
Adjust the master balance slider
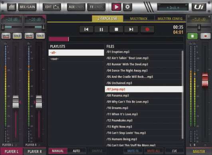199,27
